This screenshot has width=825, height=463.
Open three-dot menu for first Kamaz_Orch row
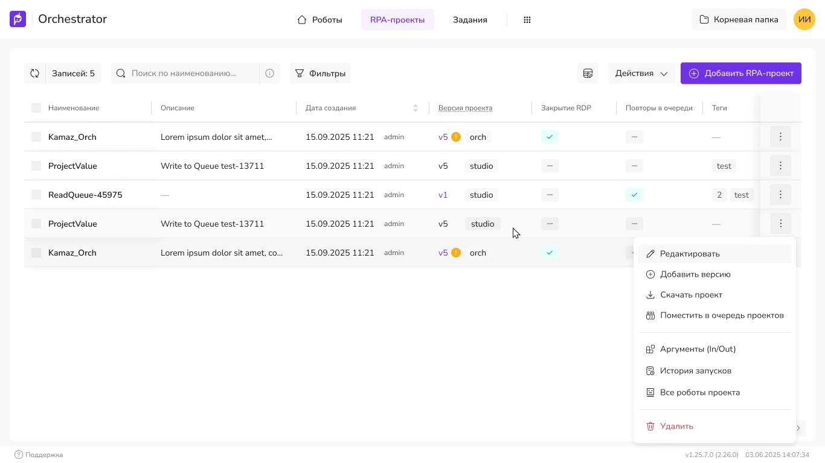780,137
